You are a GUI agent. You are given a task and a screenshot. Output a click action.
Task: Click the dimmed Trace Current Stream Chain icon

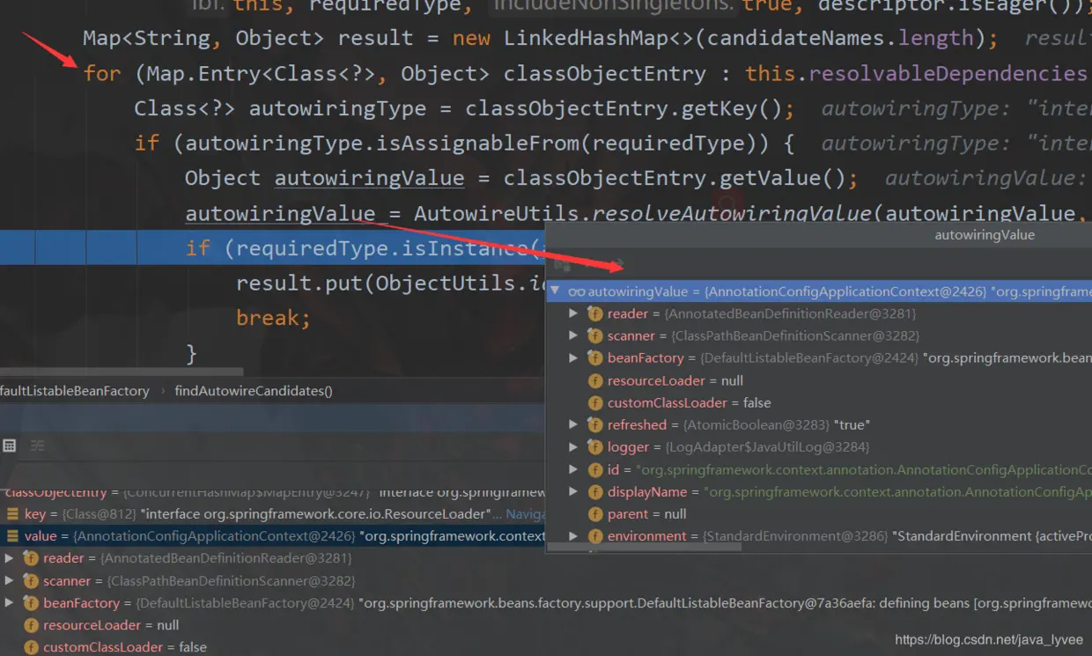[x=37, y=446]
